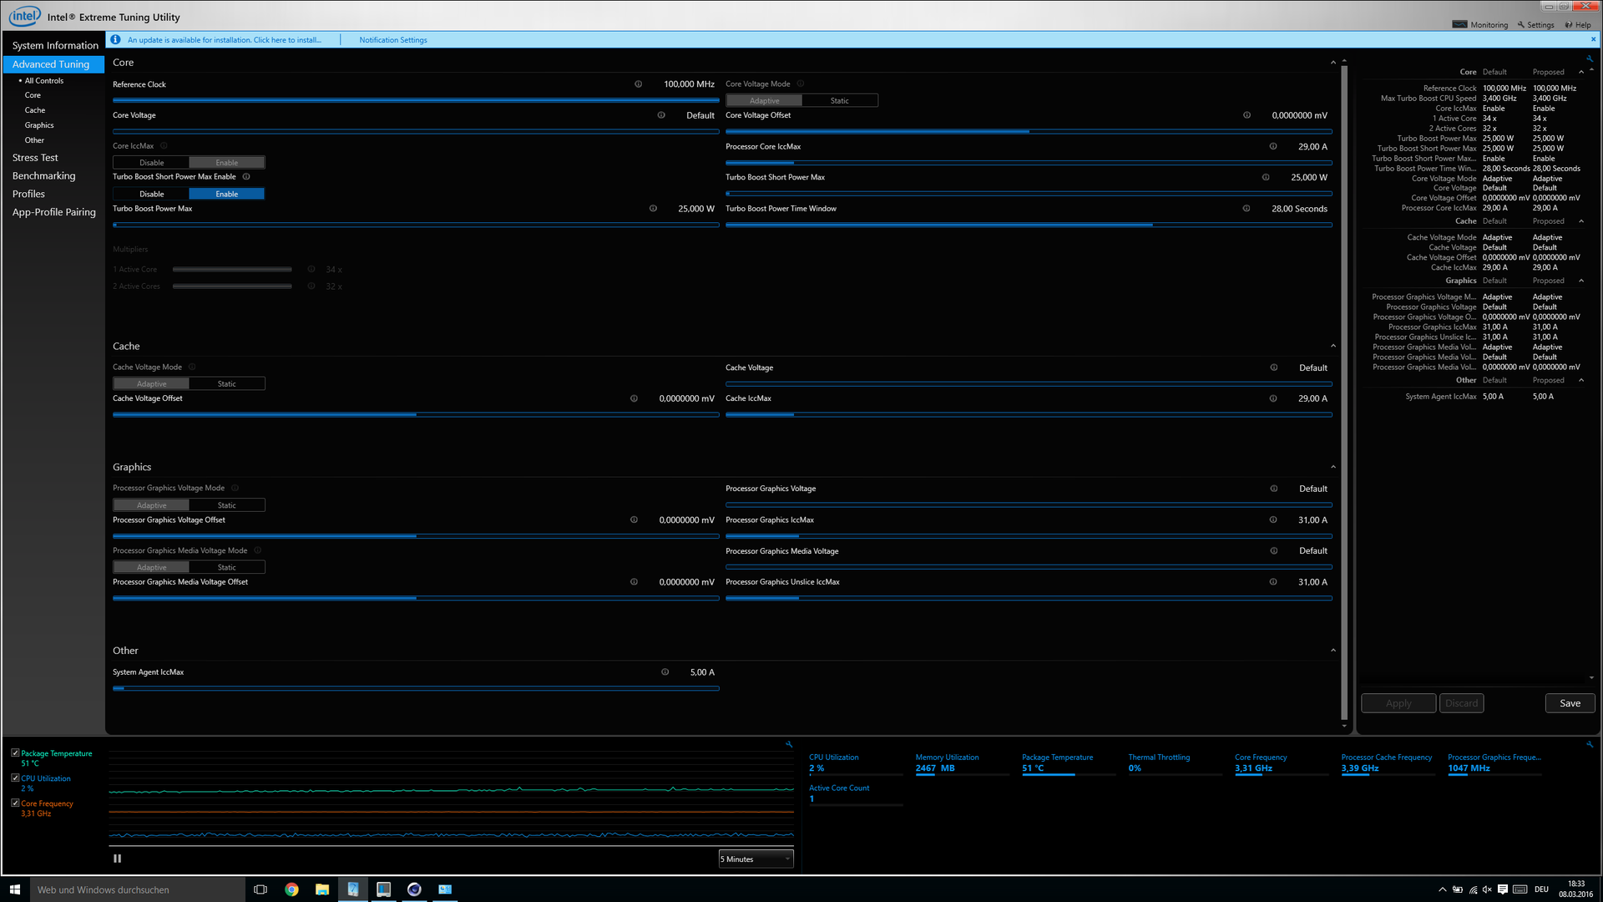Open Settings via wrench icon
This screenshot has height=902, width=1603.
[1520, 24]
